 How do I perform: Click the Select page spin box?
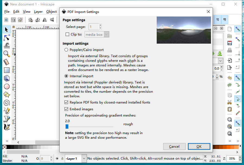[94, 27]
